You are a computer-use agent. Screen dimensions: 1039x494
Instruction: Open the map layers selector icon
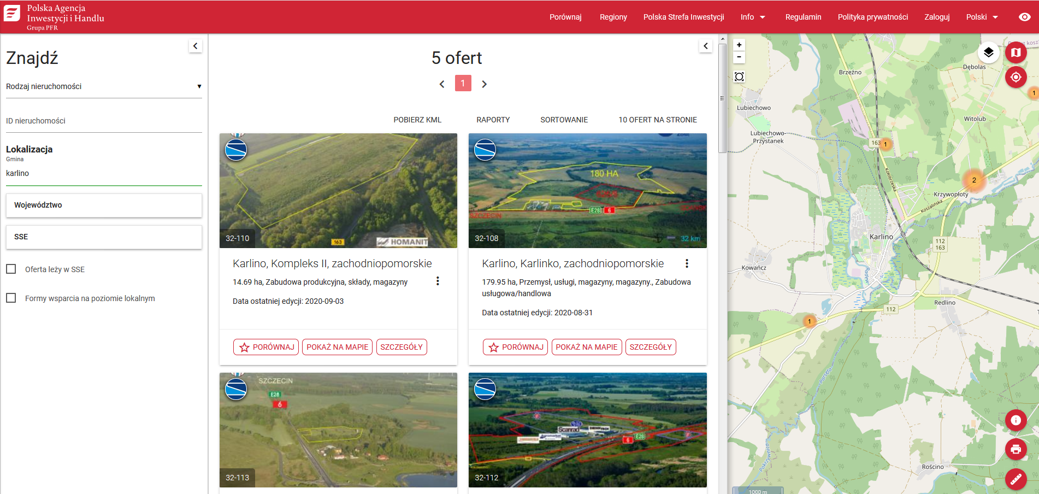click(988, 52)
